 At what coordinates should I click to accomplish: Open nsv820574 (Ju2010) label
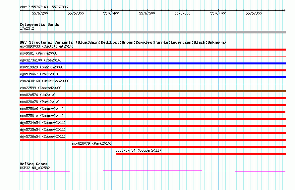pos(38,95)
